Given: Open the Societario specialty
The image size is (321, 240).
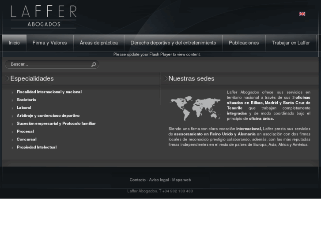Looking at the screenshot, I should point(26,100).
